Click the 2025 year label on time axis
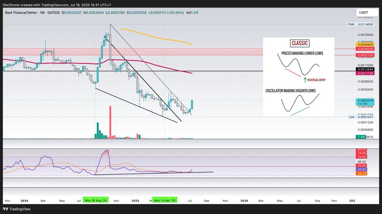Screen dimensions: 382x214 pos(135,201)
